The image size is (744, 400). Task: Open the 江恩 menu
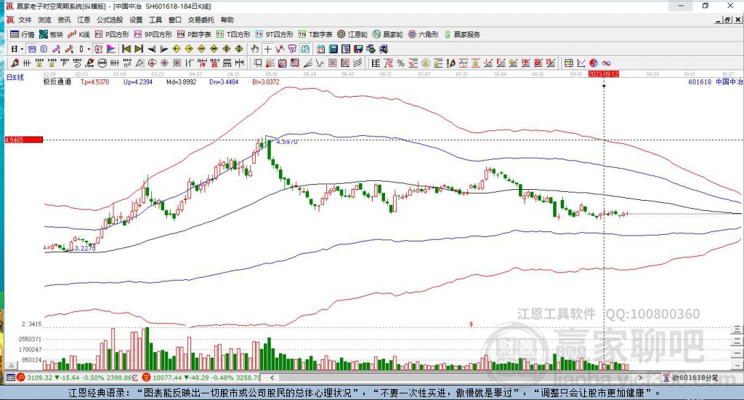point(84,20)
